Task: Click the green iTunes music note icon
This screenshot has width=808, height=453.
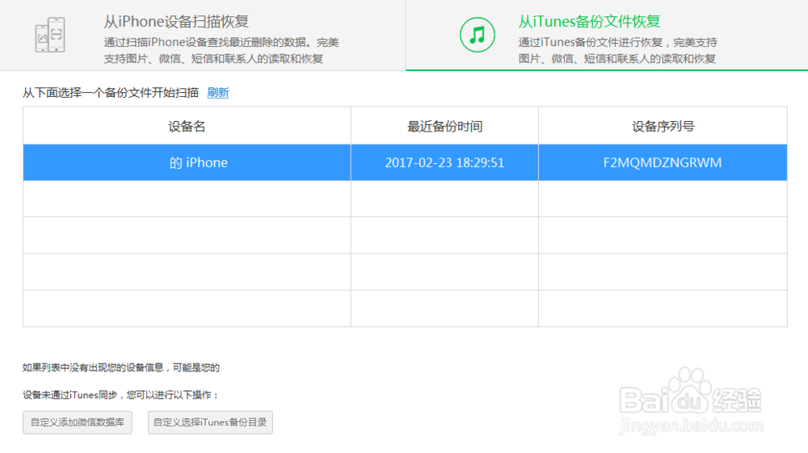Action: 478,35
